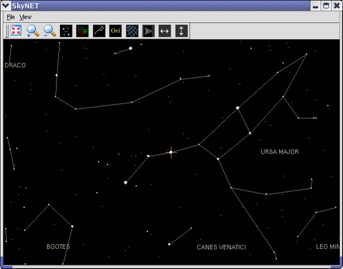343x269 pixels.
Task: Toggle the stars display icon
Action: (66, 31)
